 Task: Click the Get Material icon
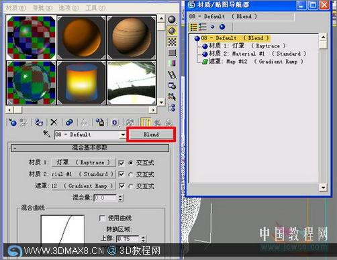coord(12,123)
